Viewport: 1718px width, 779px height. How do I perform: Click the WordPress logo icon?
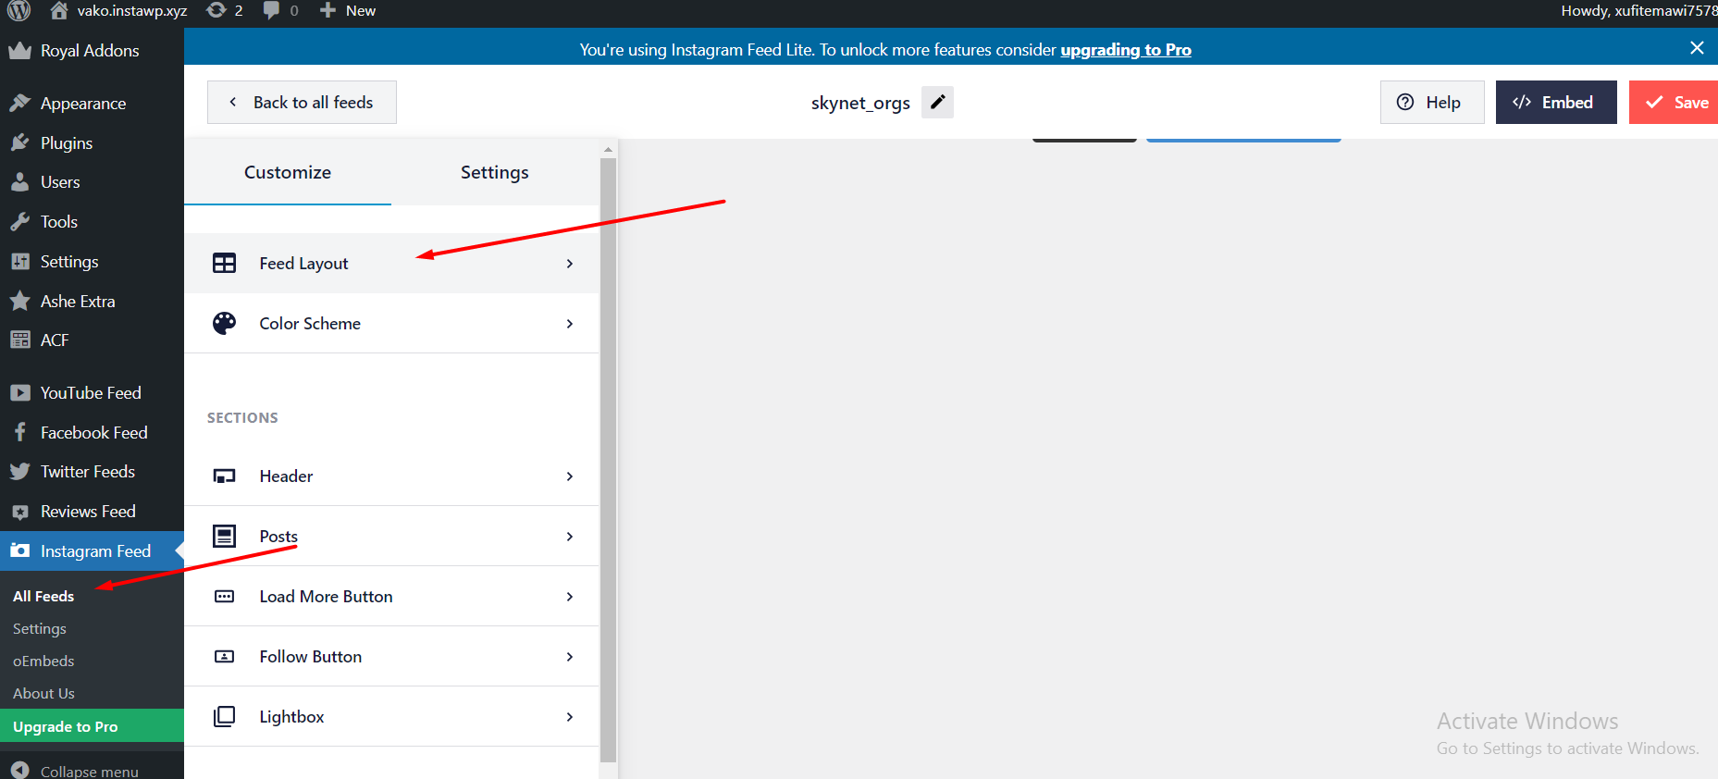19,10
